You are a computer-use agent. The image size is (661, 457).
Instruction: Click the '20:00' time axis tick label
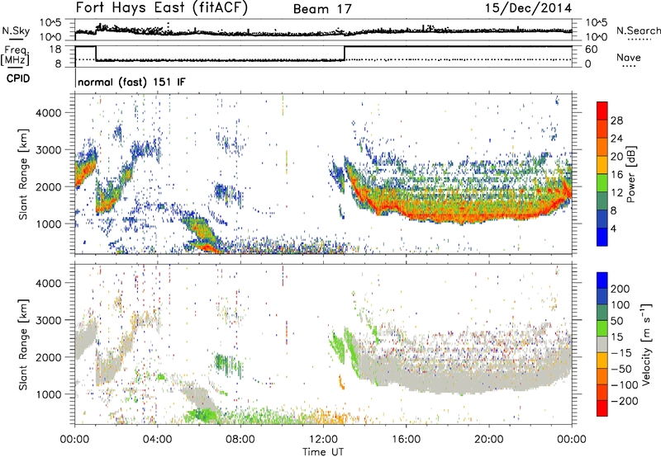coord(489,440)
